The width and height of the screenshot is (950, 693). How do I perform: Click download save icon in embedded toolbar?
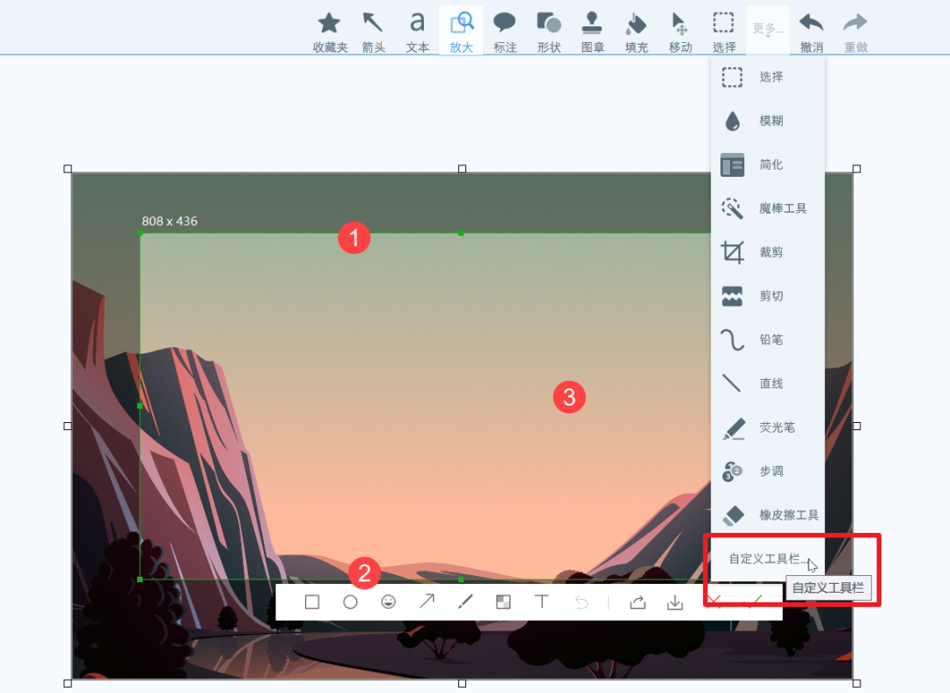[x=675, y=602]
